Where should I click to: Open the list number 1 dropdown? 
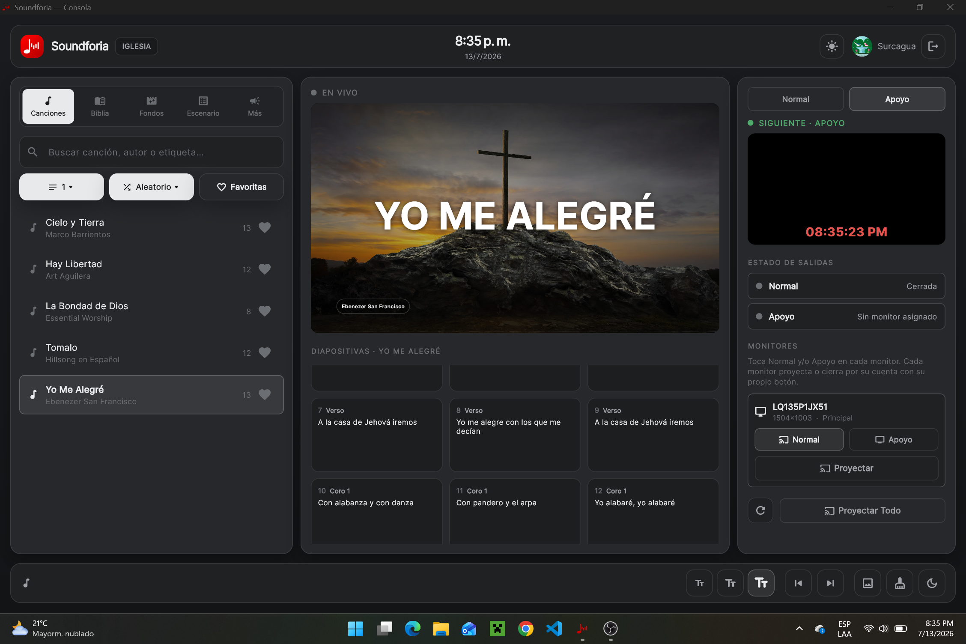click(x=61, y=187)
